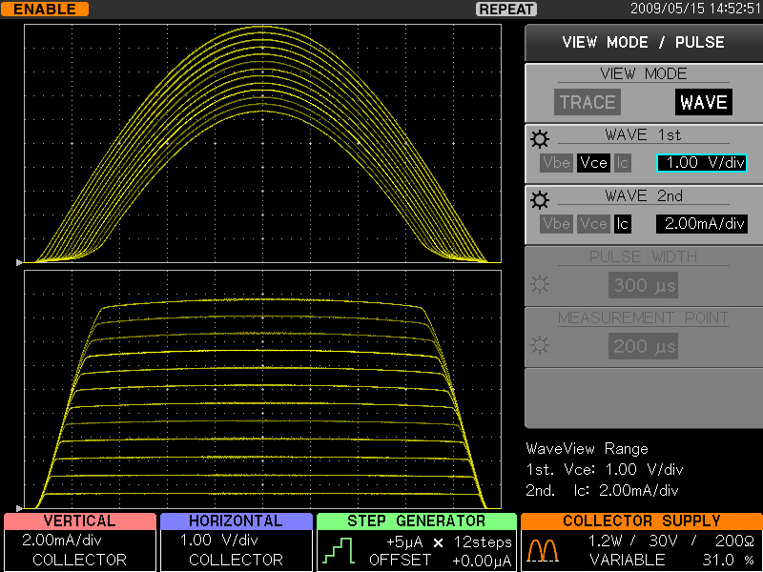Open the VIEW MODE / PULSE menu header

click(x=644, y=42)
